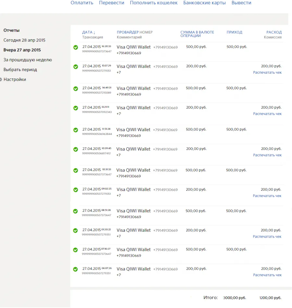Screen dimensions: 292x308
Task: Open the Оплатить menu
Action: click(x=82, y=3)
